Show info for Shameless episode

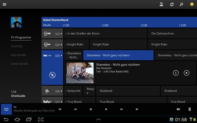tap(176, 73)
